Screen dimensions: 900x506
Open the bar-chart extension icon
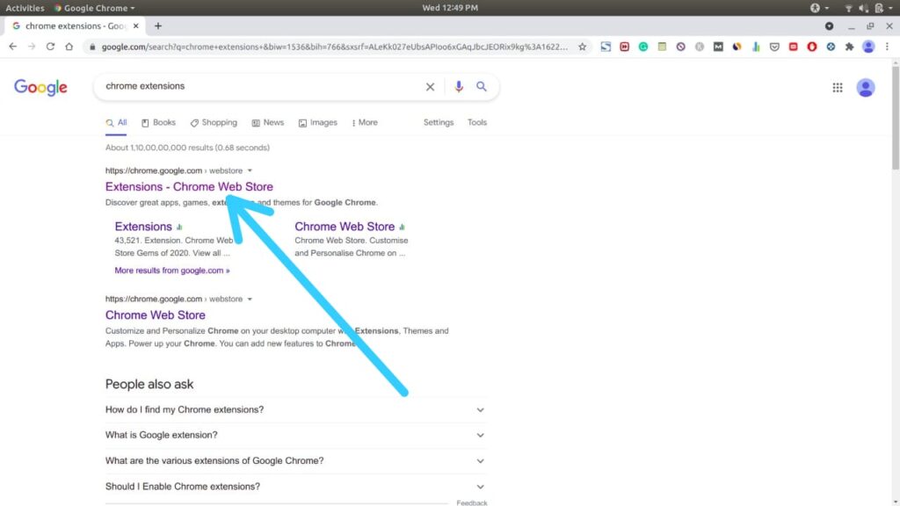[756, 47]
